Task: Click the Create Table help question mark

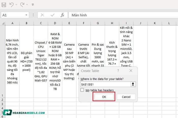Action: pyautogui.click(x=118, y=71)
